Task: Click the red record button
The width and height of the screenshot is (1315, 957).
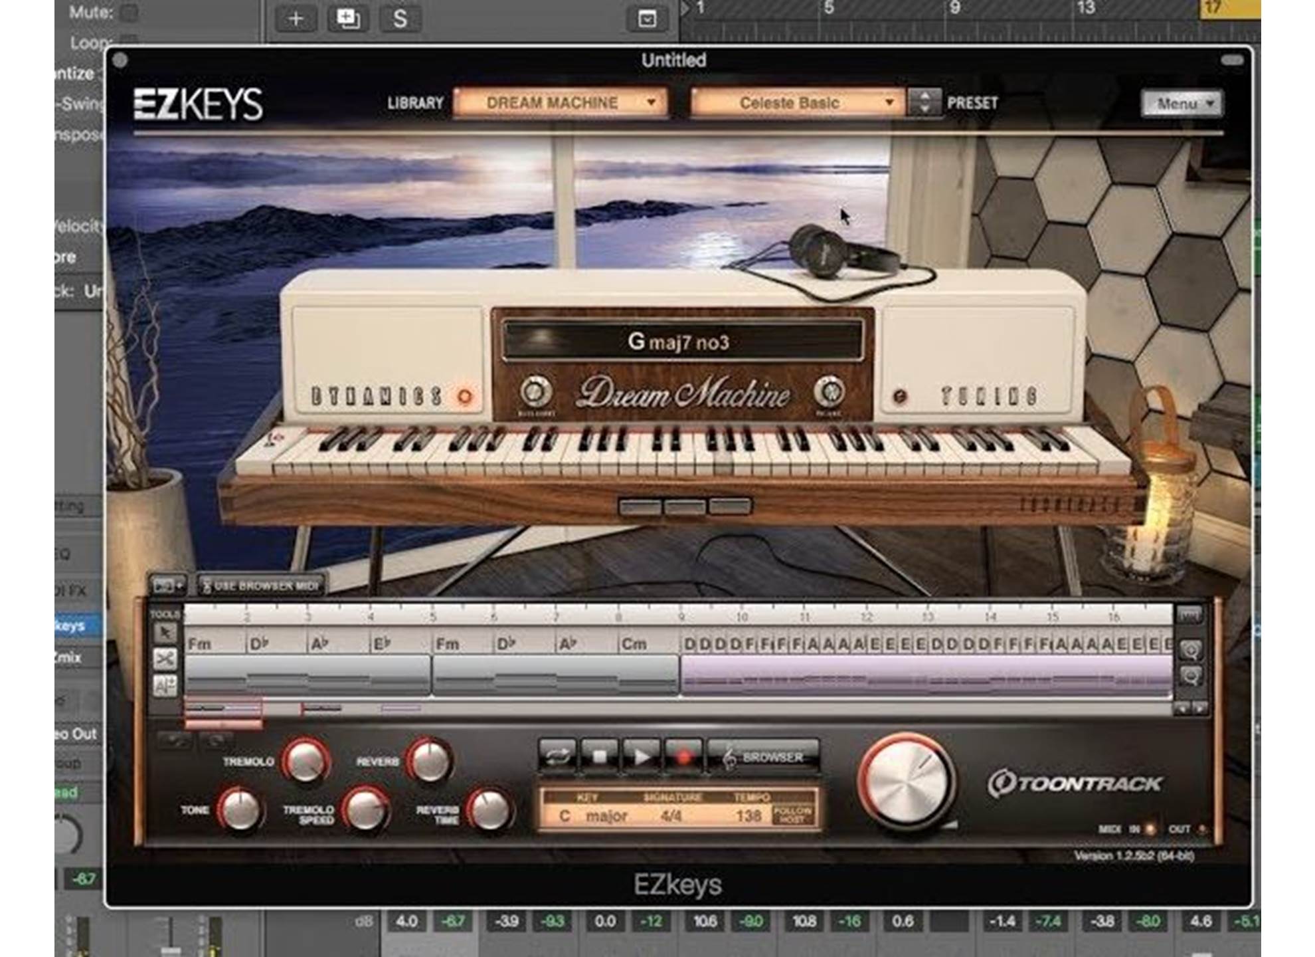Action: click(683, 756)
